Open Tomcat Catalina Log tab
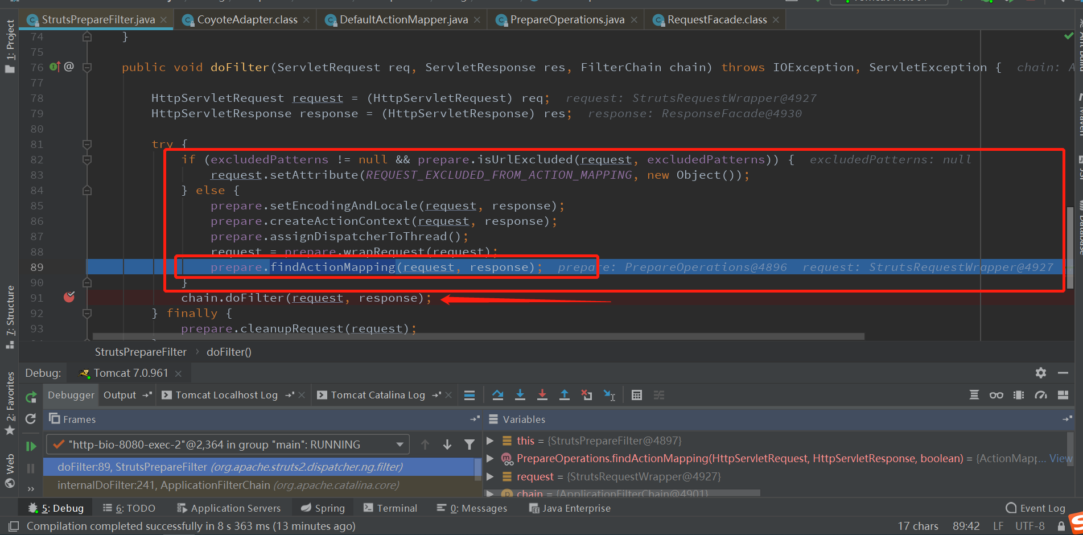The image size is (1083, 535). point(378,395)
